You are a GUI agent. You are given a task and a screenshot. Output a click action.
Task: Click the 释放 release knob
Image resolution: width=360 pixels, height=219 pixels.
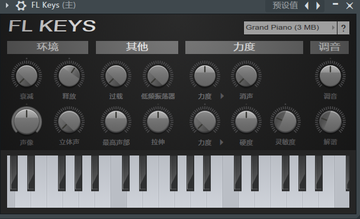tap(69, 76)
